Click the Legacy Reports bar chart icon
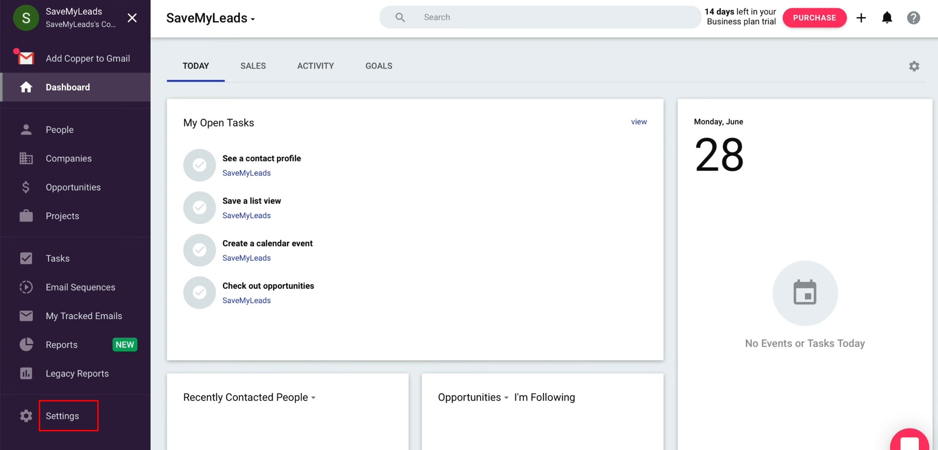The image size is (938, 450). pyautogui.click(x=26, y=374)
